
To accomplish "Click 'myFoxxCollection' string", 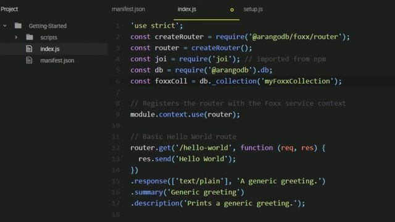I will click(297, 81).
